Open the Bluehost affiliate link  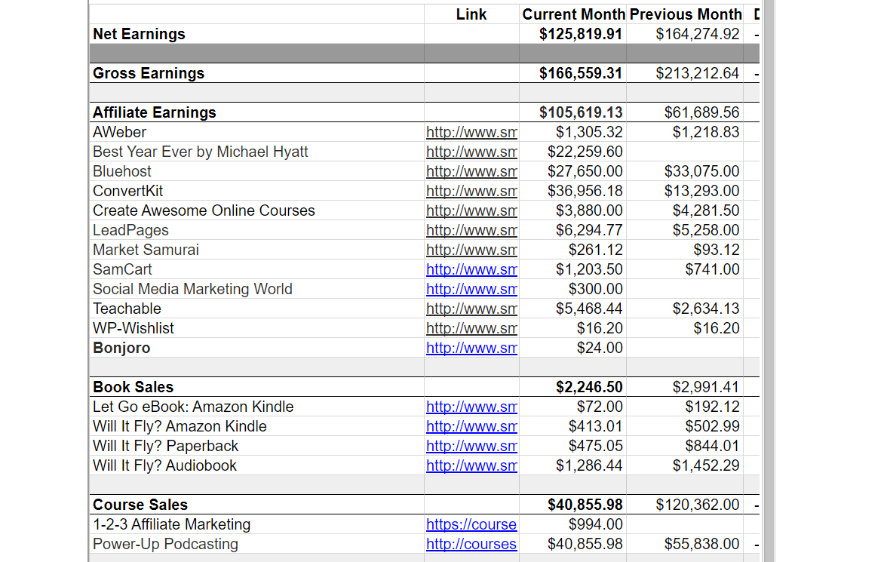[471, 171]
